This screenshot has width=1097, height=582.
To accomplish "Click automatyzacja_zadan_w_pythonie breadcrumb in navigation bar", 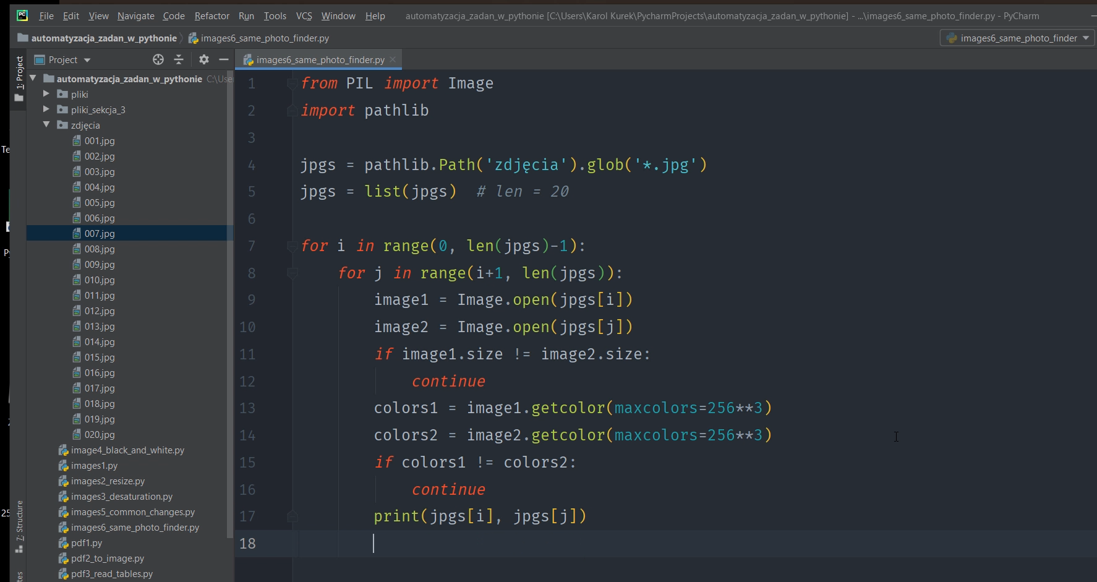I will tap(103, 38).
